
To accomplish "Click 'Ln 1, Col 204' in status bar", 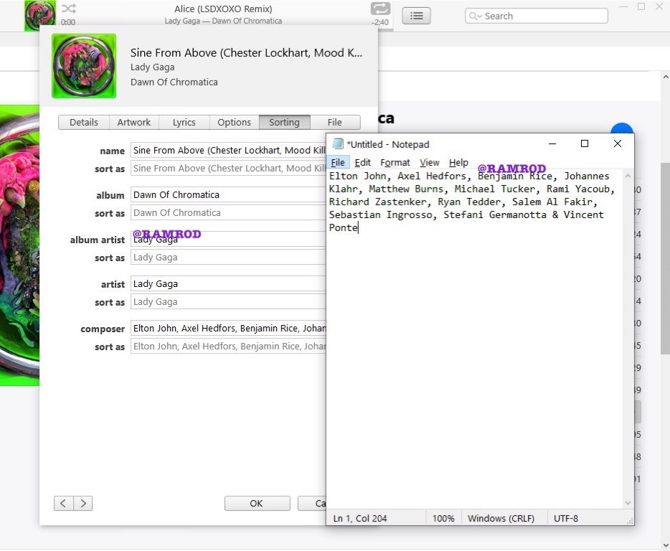I will click(x=360, y=518).
